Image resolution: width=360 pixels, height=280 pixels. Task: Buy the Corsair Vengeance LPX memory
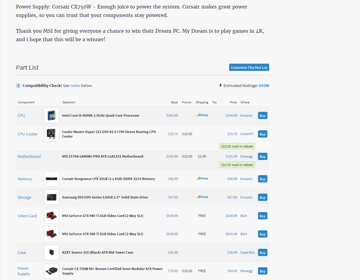pos(263,179)
